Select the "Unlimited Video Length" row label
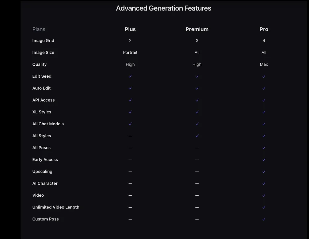Screen dimensions: 309x239 coord(56,207)
